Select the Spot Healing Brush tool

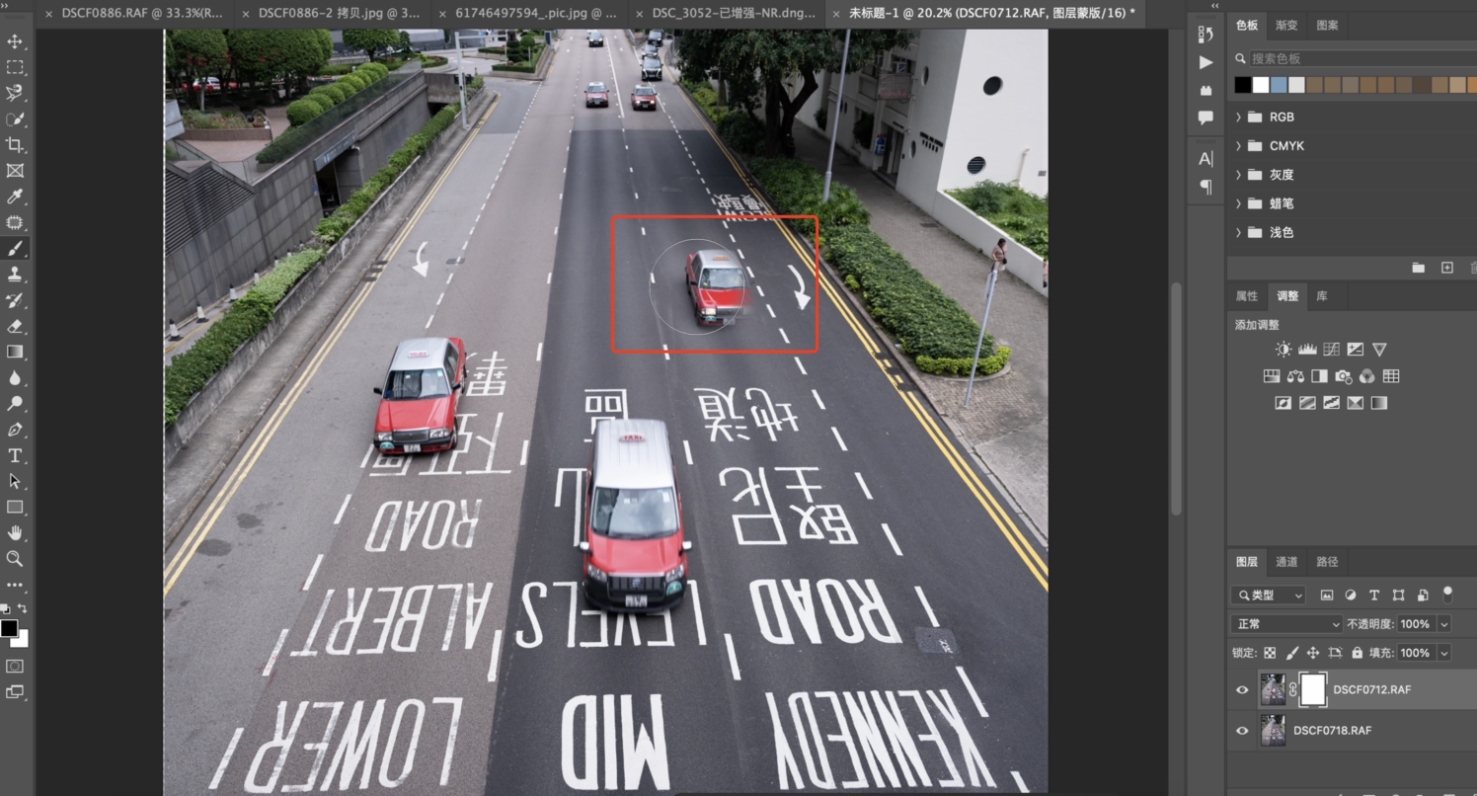click(x=15, y=223)
